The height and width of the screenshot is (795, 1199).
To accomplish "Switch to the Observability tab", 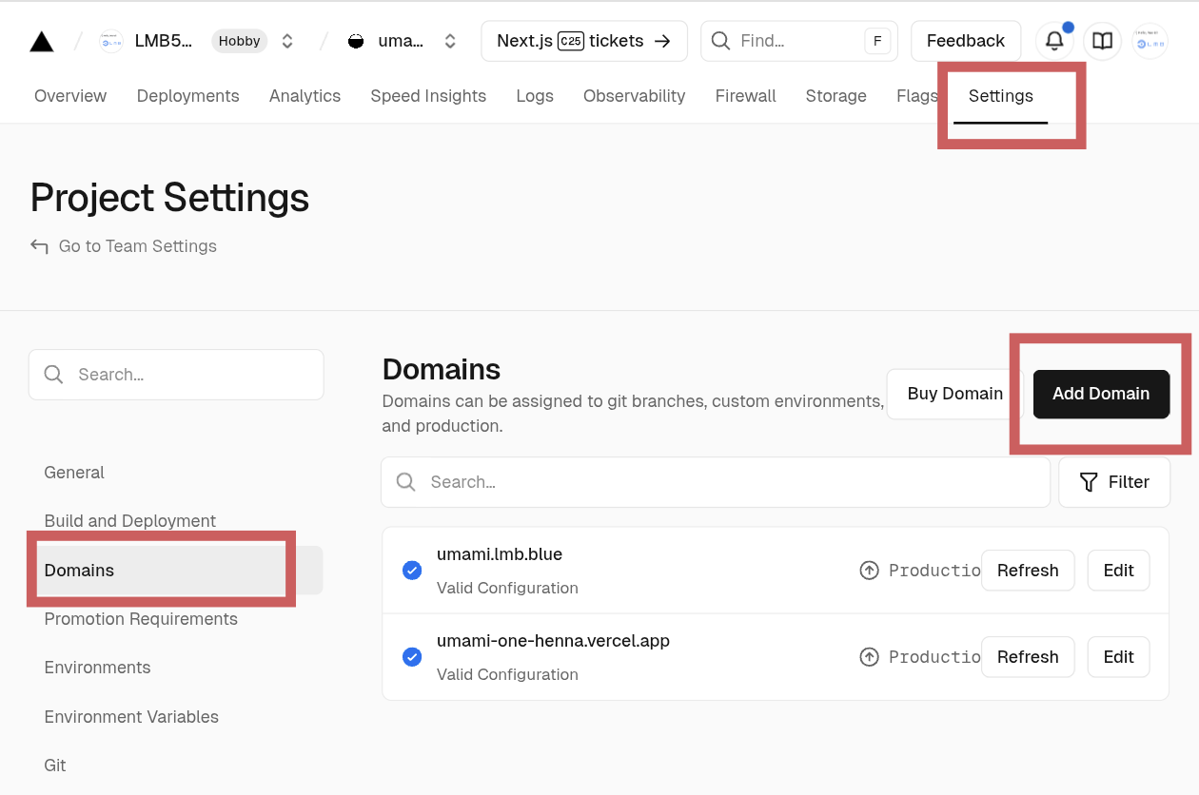I will click(x=634, y=96).
